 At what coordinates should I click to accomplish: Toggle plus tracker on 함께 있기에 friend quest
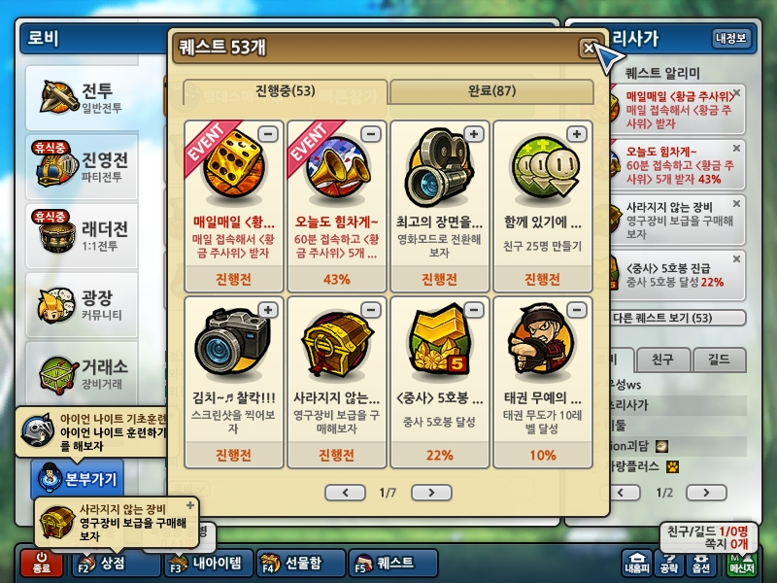576,134
